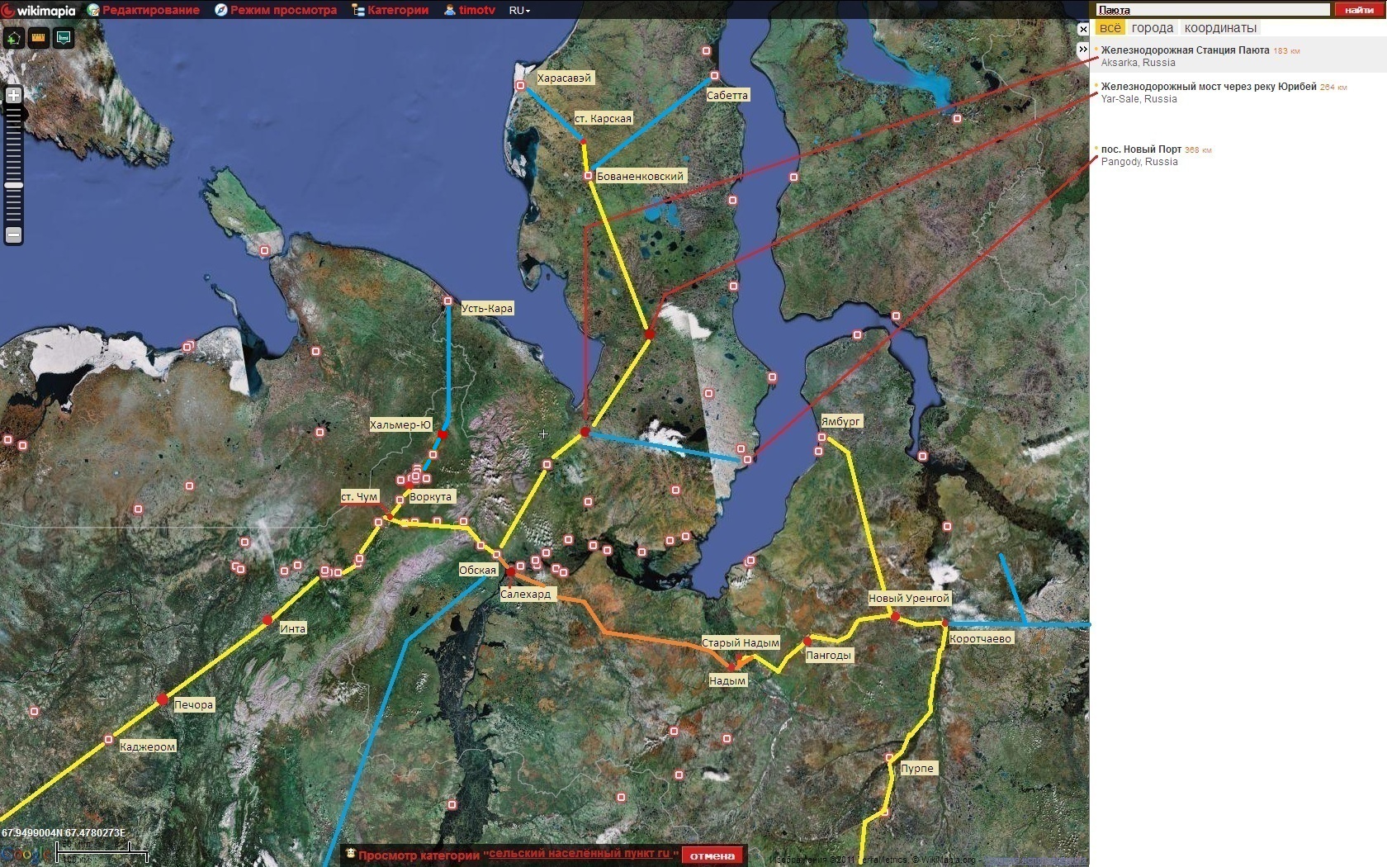Viewport: 1387px width, 867px height.
Task: Open result Железнодорожный мост через реку Юрибей
Action: [x=1208, y=87]
